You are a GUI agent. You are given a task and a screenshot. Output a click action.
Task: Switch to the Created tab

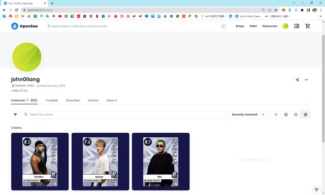(52, 100)
